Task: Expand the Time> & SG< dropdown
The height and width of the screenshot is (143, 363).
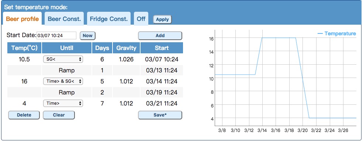Action: coord(63,81)
